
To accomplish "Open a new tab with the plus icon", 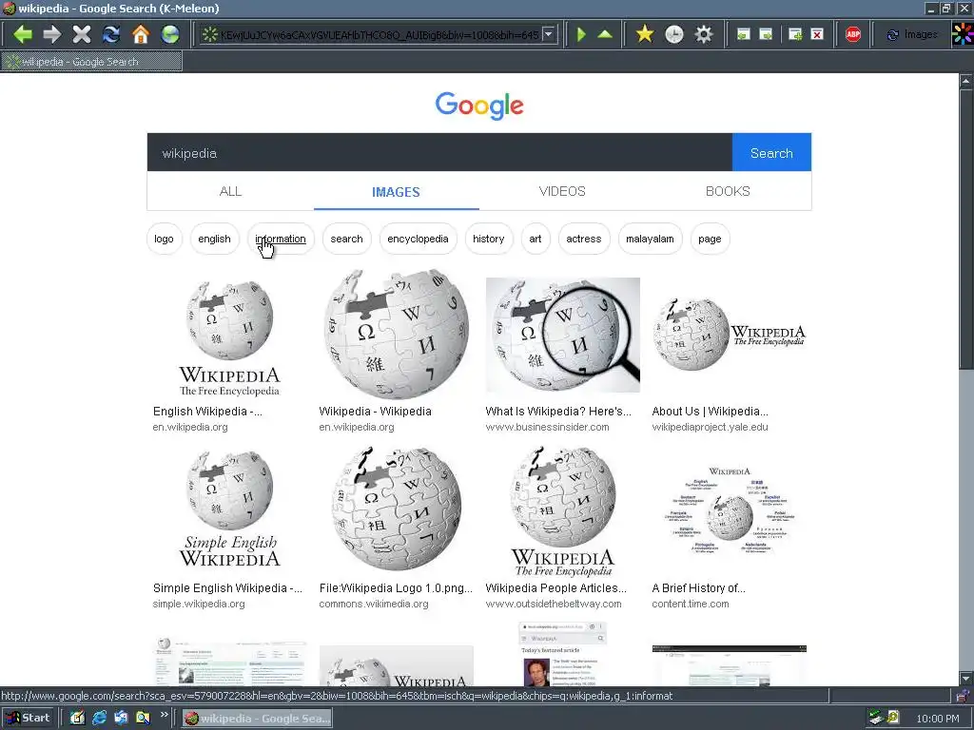I will pos(795,34).
